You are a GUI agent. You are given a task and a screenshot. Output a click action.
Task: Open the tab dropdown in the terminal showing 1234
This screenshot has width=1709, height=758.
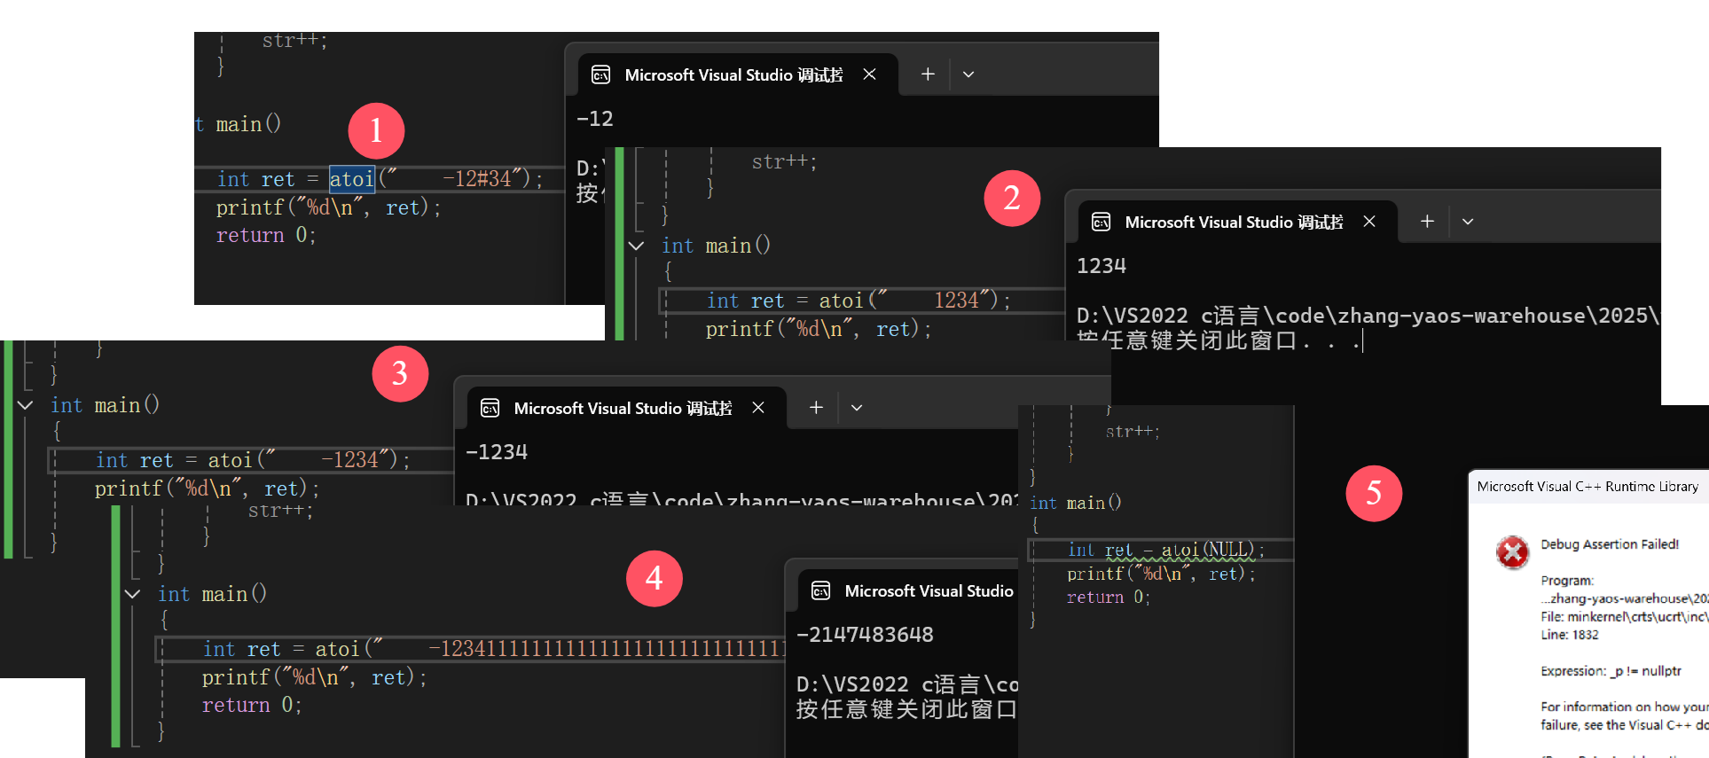click(x=1468, y=222)
